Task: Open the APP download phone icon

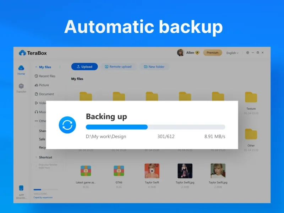Action: pyautogui.click(x=21, y=188)
